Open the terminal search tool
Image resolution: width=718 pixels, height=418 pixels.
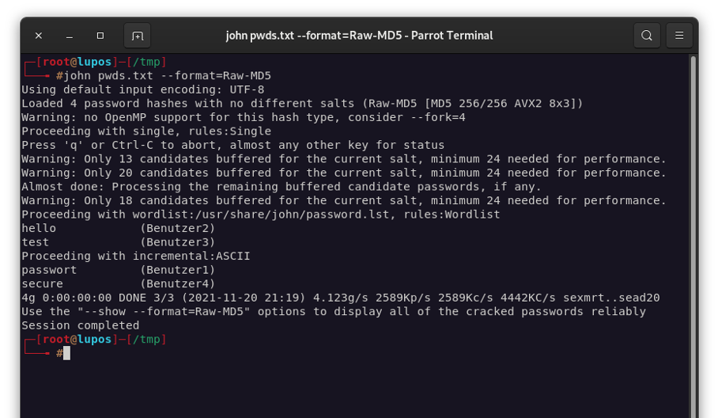(647, 36)
